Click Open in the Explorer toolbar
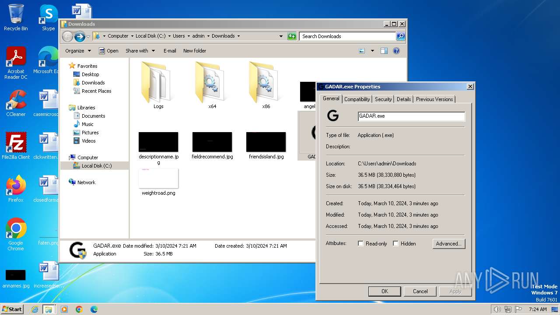Image resolution: width=560 pixels, height=315 pixels. pyautogui.click(x=108, y=51)
